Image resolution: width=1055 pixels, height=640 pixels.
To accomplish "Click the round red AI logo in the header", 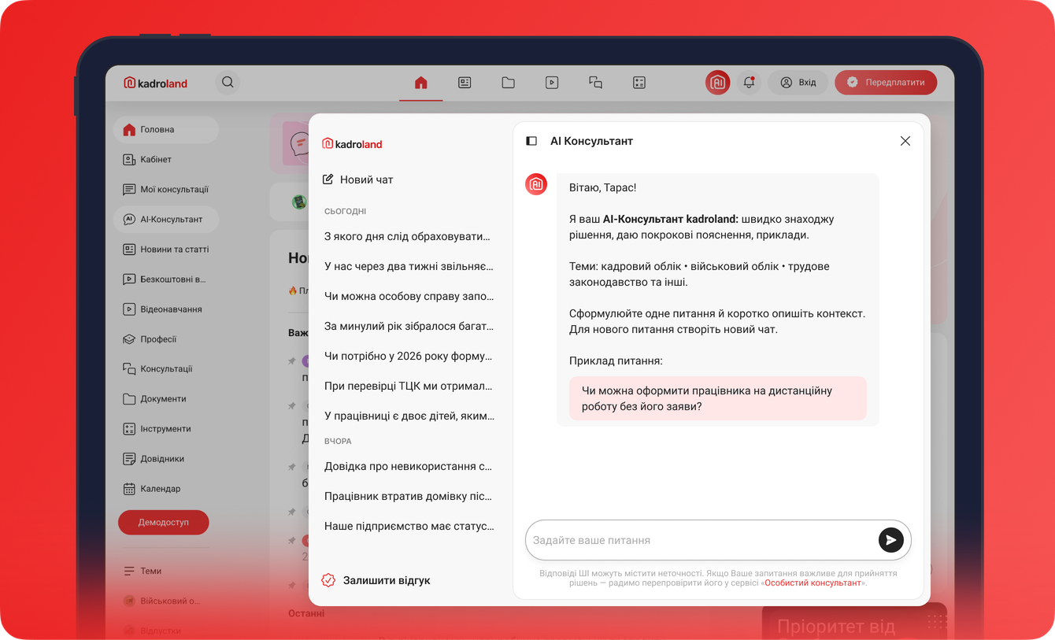I will 717,82.
